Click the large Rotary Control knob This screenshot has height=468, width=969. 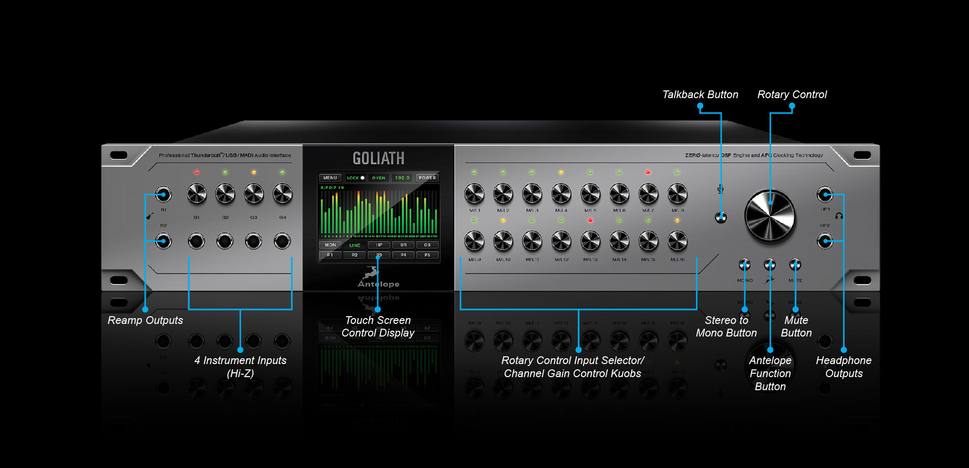769,216
